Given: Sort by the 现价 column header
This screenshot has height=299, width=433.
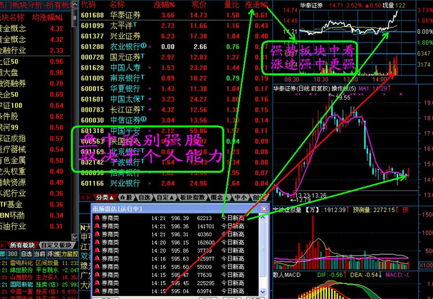Looking at the screenshot, I should pyautogui.click(x=199, y=4).
